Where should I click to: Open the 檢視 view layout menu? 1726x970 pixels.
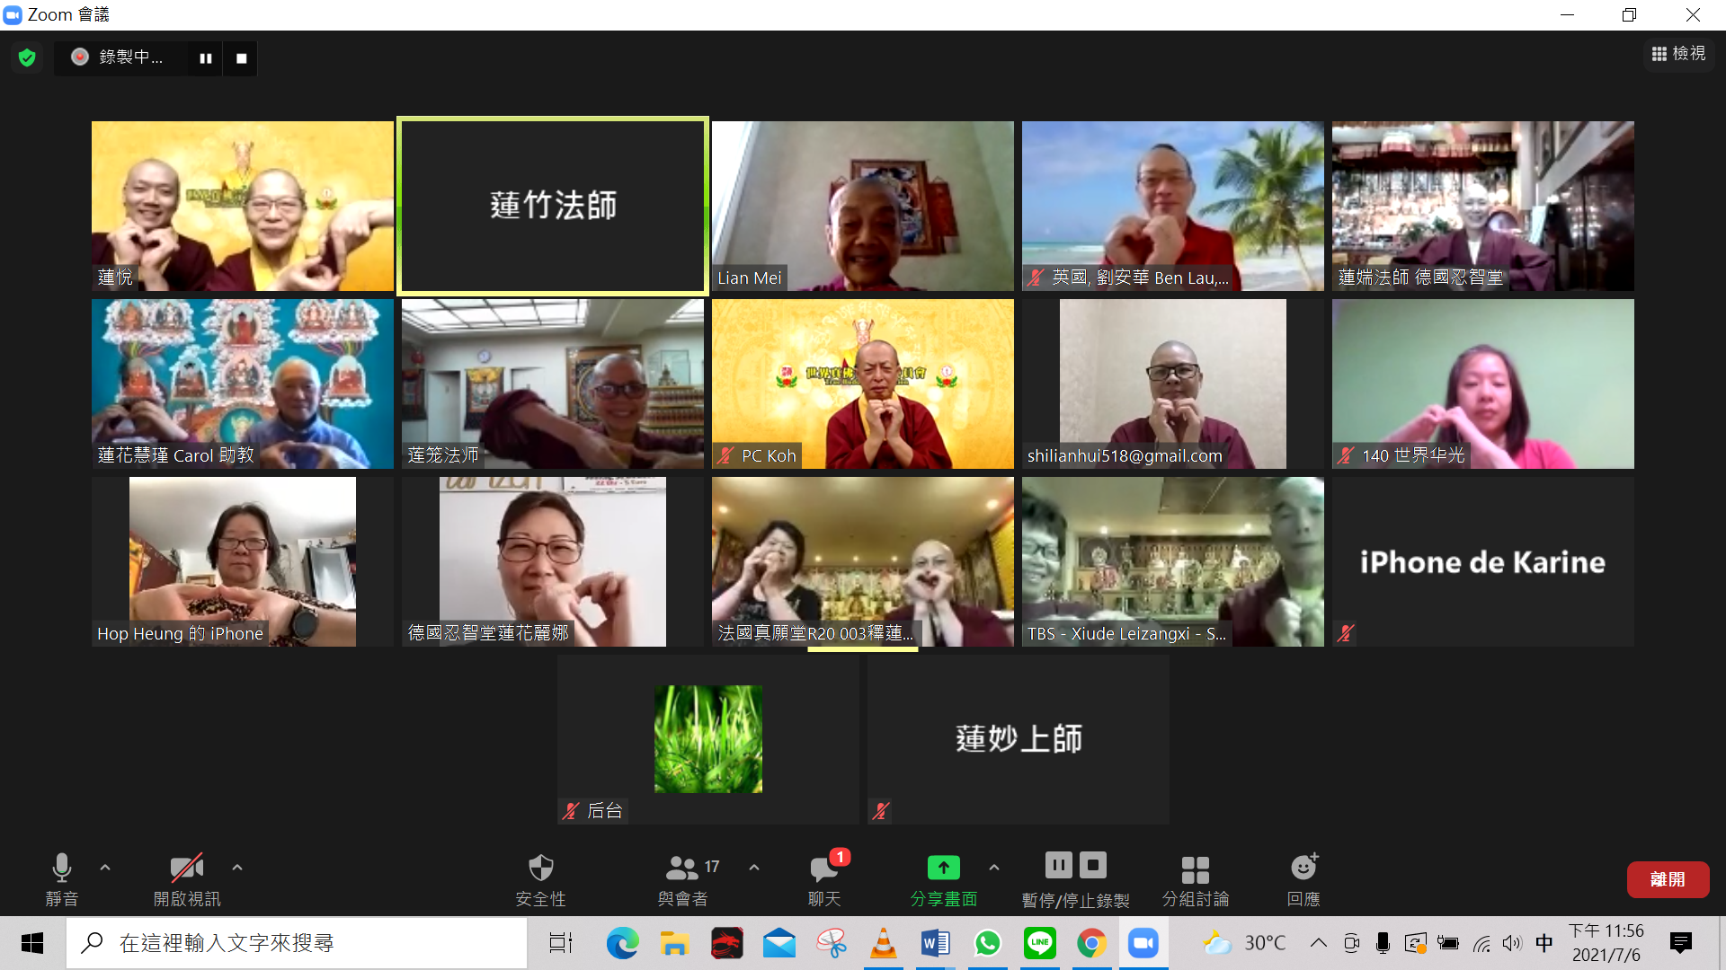click(x=1678, y=54)
